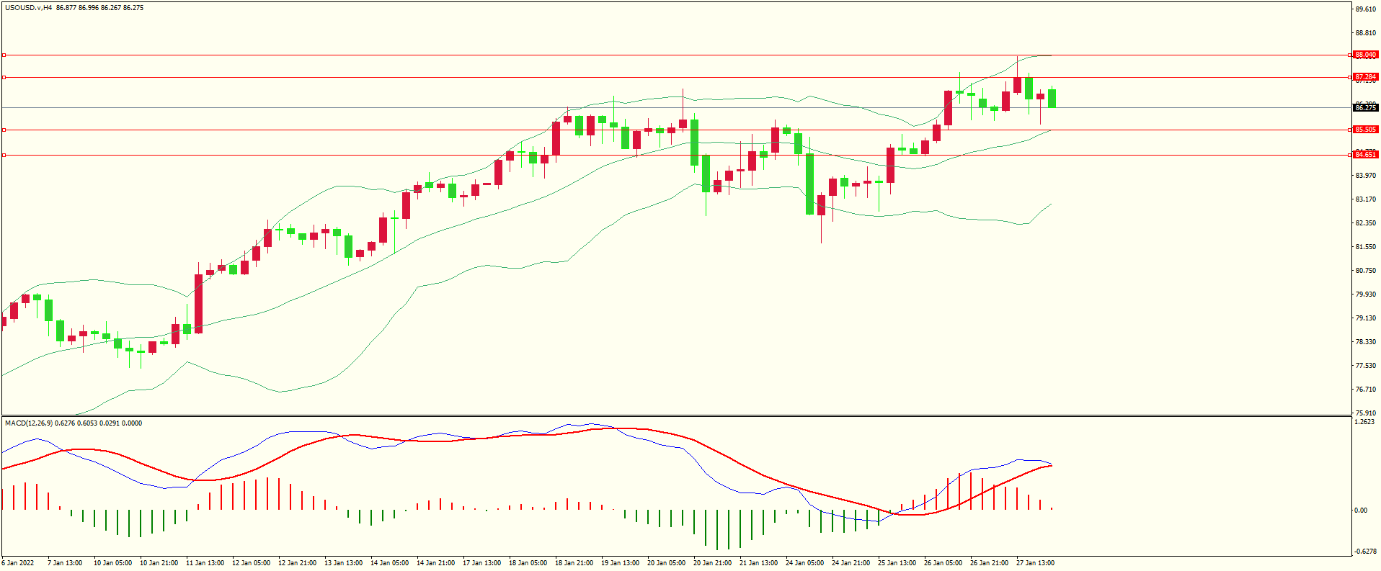The image size is (1381, 571).
Task: Click the MACD(12,26,9) indicator label
Action: click(29, 423)
